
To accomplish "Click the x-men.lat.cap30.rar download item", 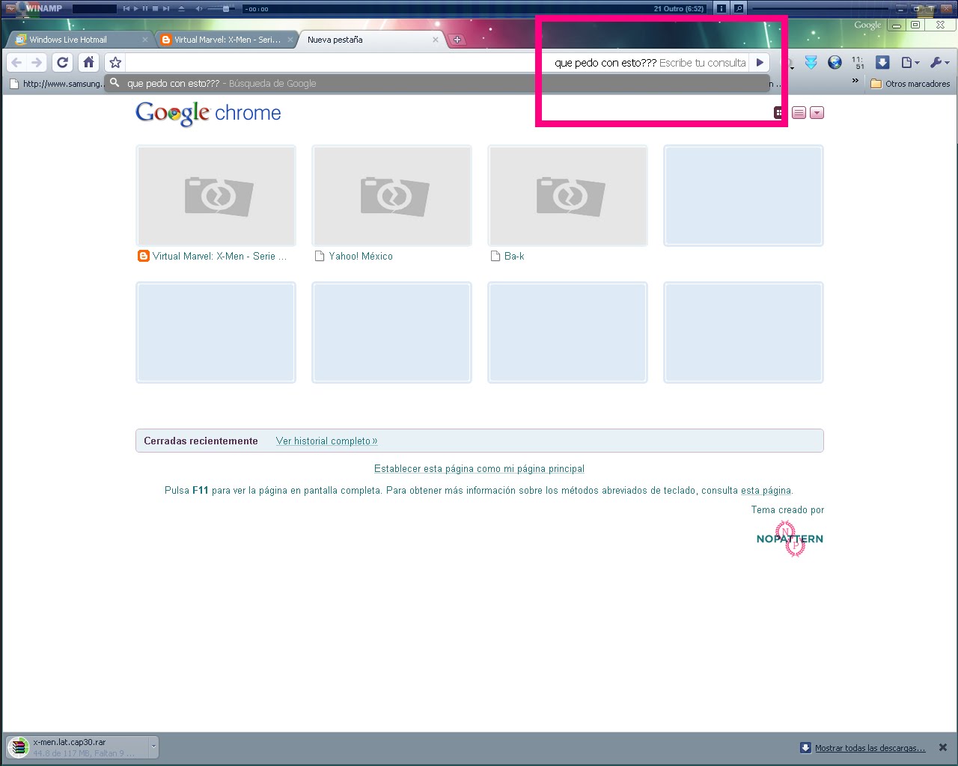I will [x=78, y=747].
